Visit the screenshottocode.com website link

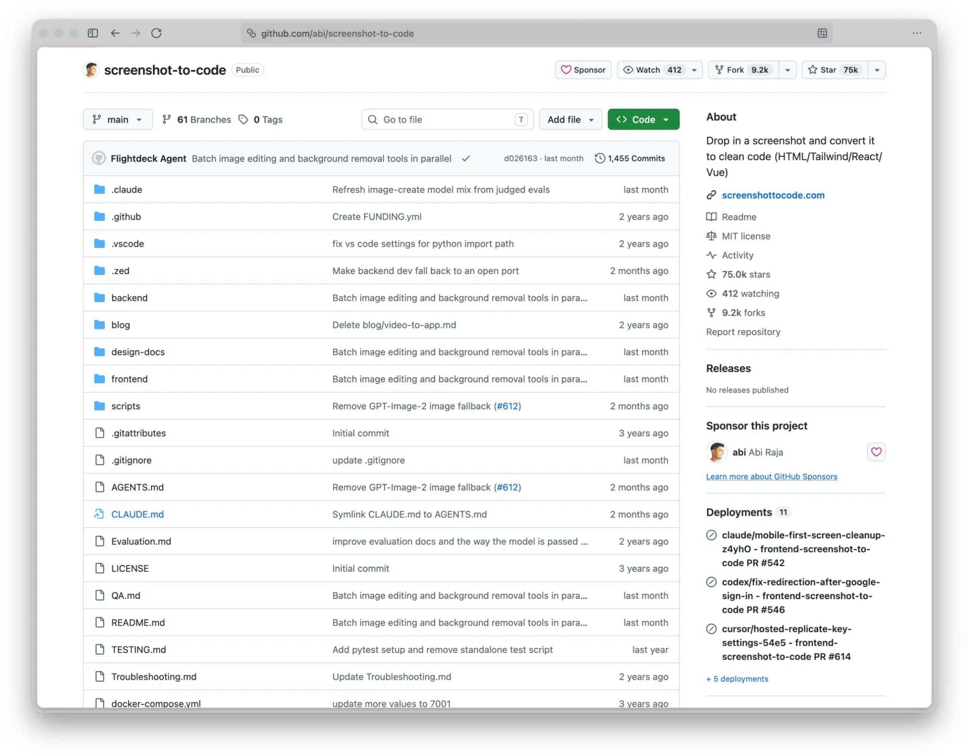click(773, 195)
